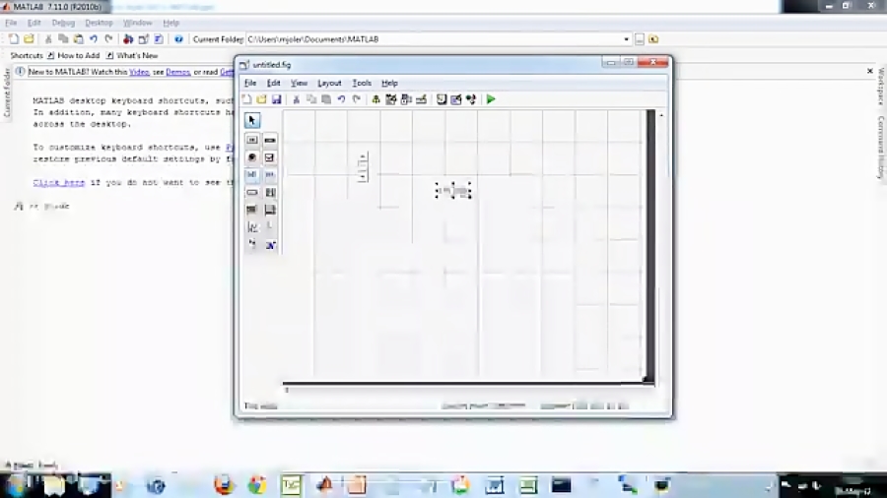Open Help from MATLAB toolbar question icon

[178, 39]
